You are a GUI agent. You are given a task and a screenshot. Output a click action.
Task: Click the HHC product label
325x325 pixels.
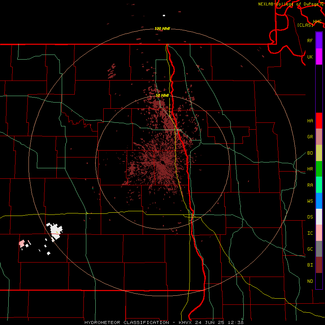coord(317,22)
